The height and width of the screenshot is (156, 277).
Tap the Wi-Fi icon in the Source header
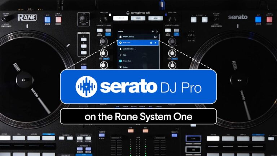coord(153,31)
